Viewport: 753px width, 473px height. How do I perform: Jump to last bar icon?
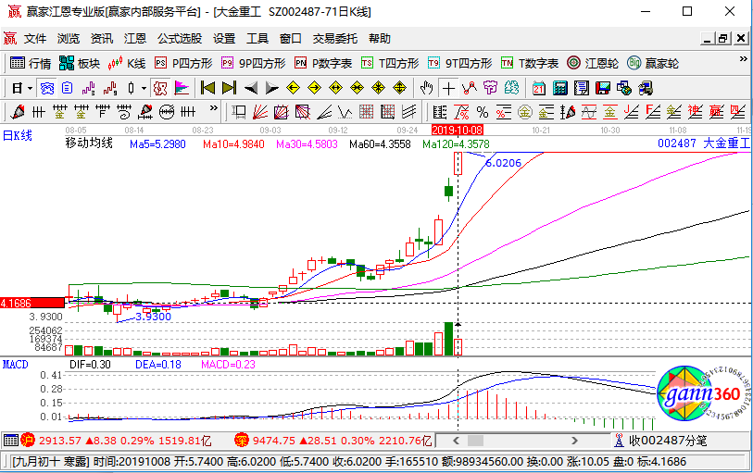pos(229,88)
